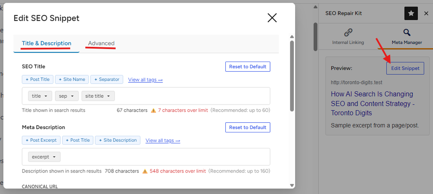Screen dimensions: 433x194
Task: Click the Meta Description input field
Action: tap(146, 157)
